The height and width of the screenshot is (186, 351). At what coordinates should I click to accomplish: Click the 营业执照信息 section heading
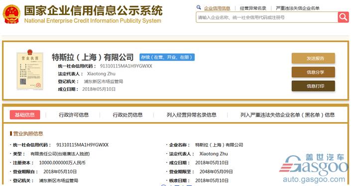pyautogui.click(x=28, y=133)
